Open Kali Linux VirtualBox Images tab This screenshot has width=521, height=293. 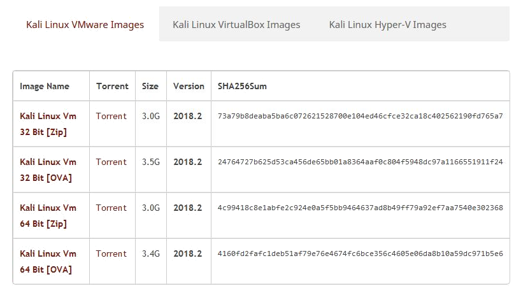tap(236, 25)
